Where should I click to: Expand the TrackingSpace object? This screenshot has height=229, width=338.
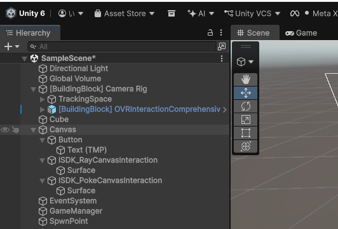[42, 99]
